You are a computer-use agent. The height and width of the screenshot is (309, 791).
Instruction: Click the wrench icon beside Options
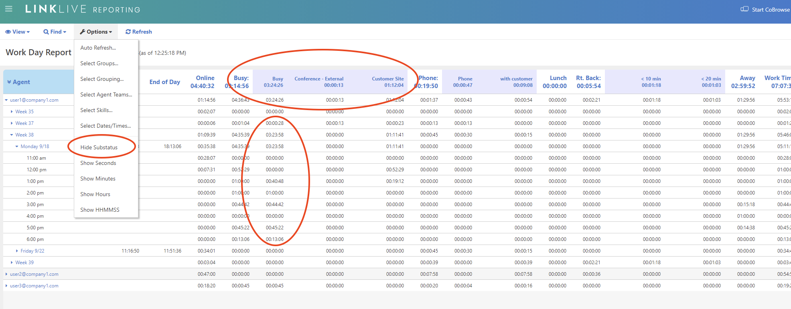click(82, 32)
